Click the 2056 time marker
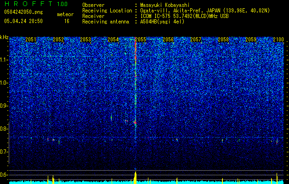The width and height of the screenshot is (289, 184). point(168,40)
